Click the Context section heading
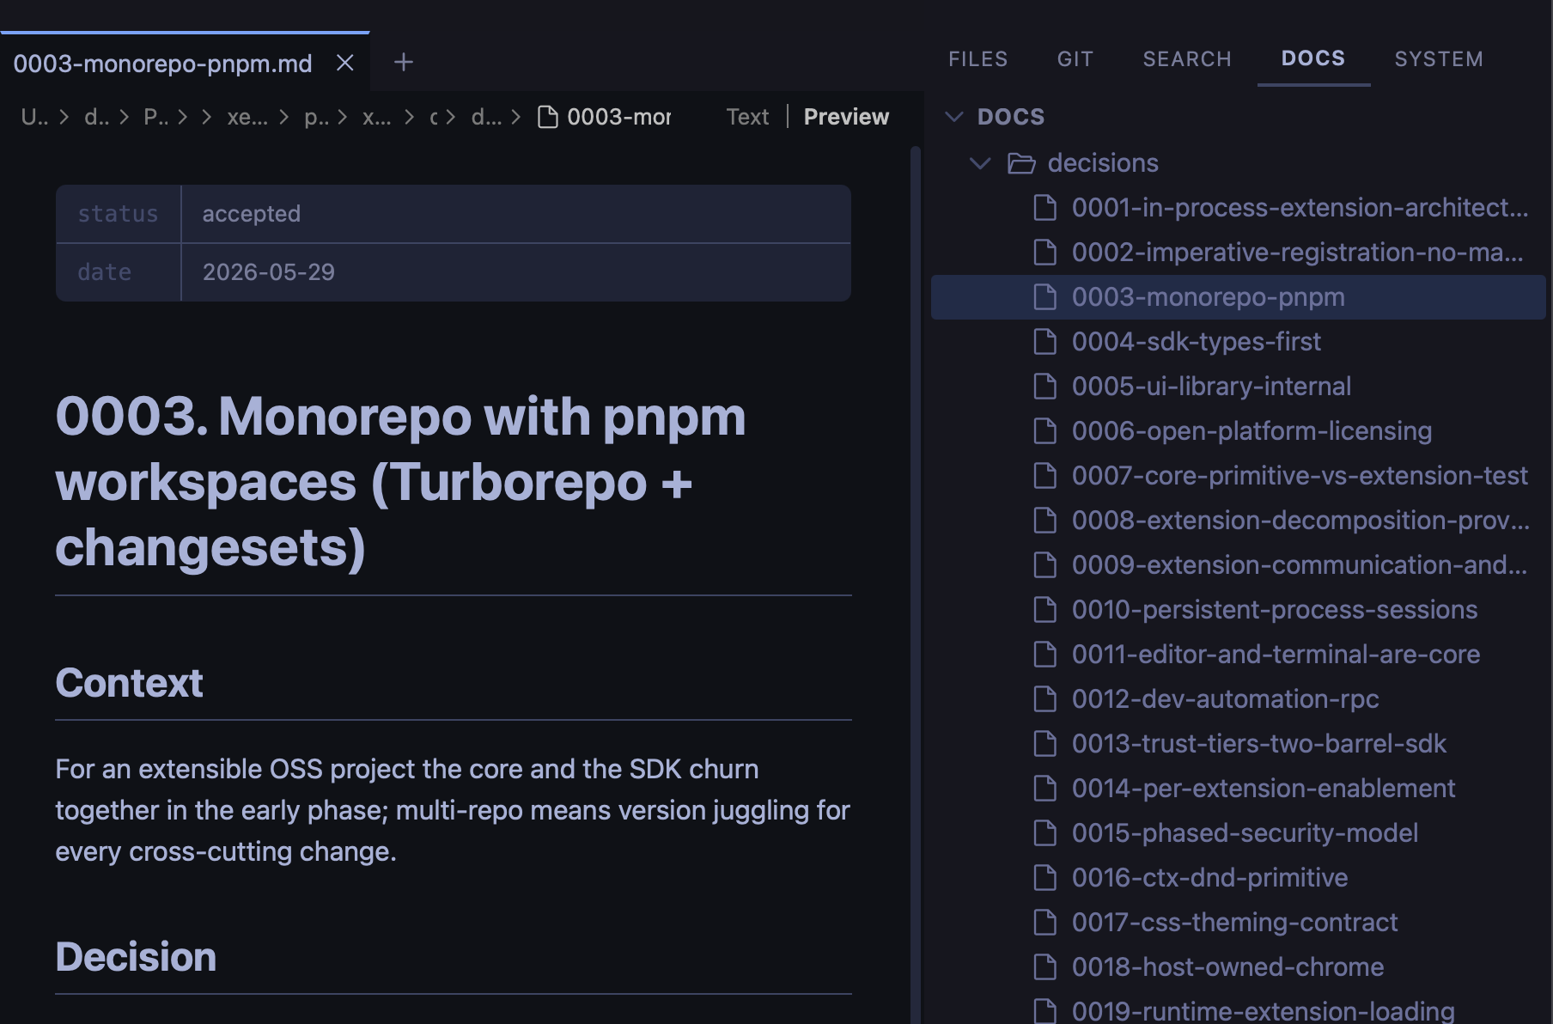This screenshot has height=1024, width=1553. point(129,683)
